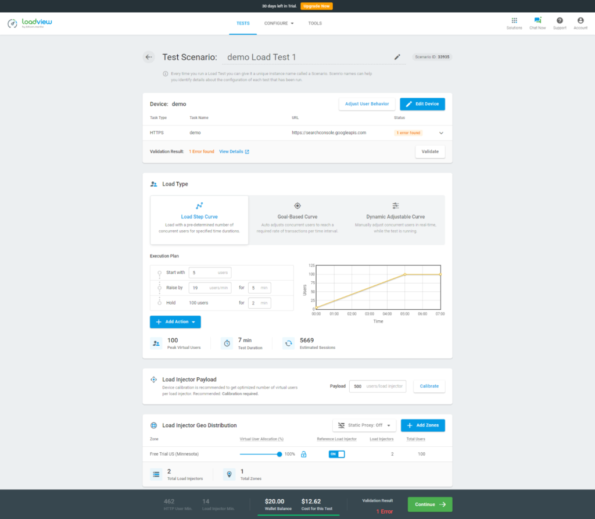Toggle the Reference Load Injector switch

(x=336, y=454)
